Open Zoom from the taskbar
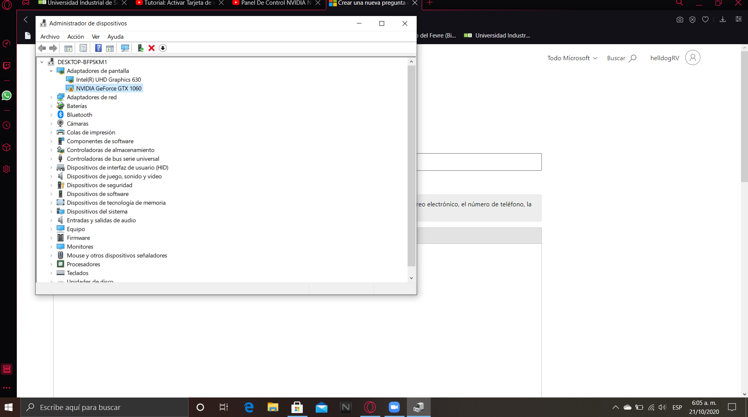Viewport: 748px width, 417px height. point(394,407)
